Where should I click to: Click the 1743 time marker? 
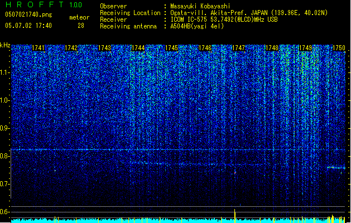[x=104, y=48]
